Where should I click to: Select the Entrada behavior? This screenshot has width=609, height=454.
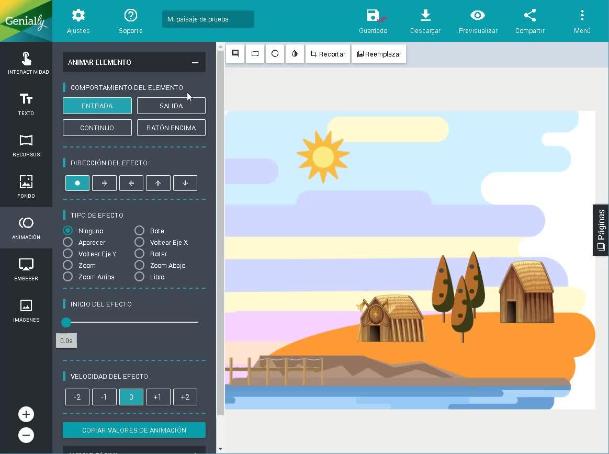tap(97, 106)
